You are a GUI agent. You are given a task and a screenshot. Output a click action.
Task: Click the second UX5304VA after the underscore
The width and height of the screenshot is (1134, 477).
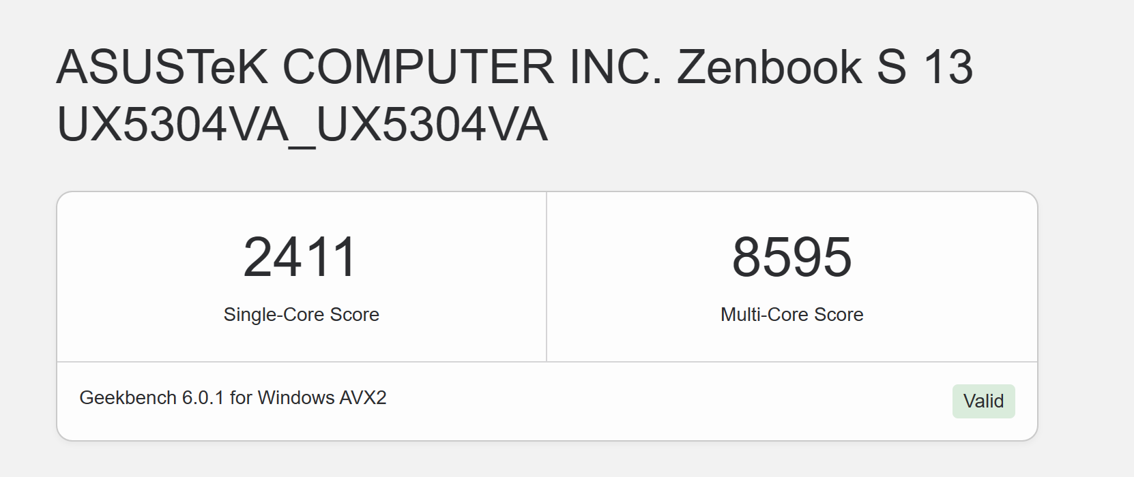pyautogui.click(x=433, y=124)
